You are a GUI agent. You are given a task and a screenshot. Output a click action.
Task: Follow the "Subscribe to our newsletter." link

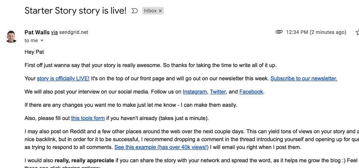pos(304,78)
